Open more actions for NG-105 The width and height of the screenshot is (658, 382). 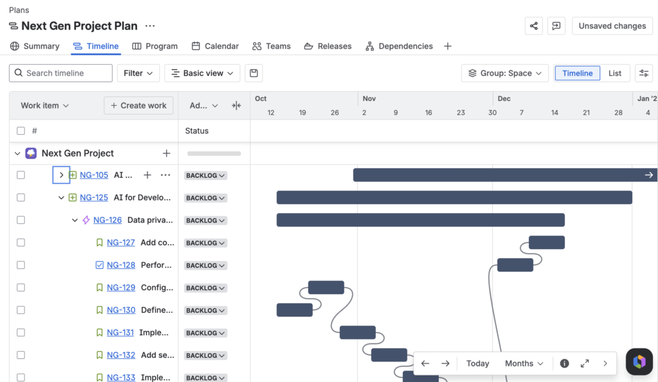165,175
